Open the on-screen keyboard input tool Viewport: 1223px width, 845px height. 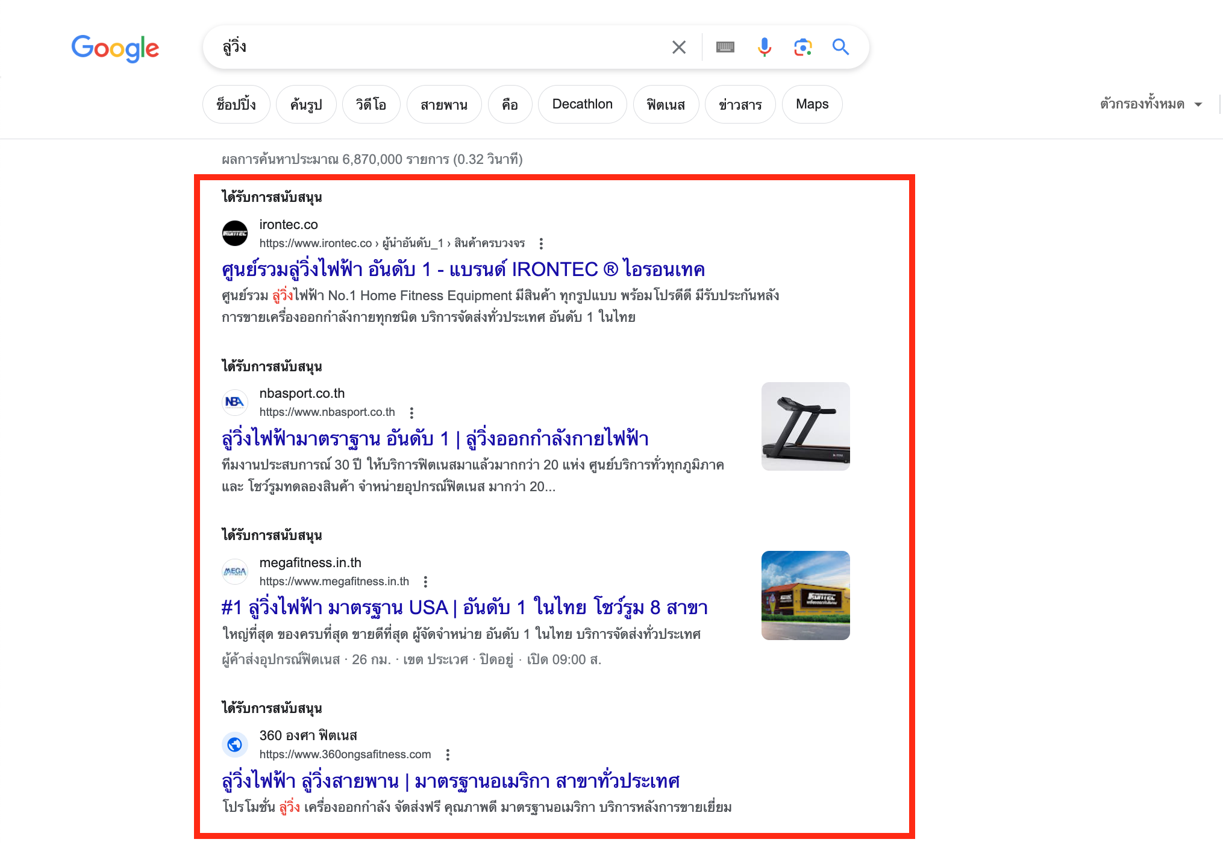point(725,47)
